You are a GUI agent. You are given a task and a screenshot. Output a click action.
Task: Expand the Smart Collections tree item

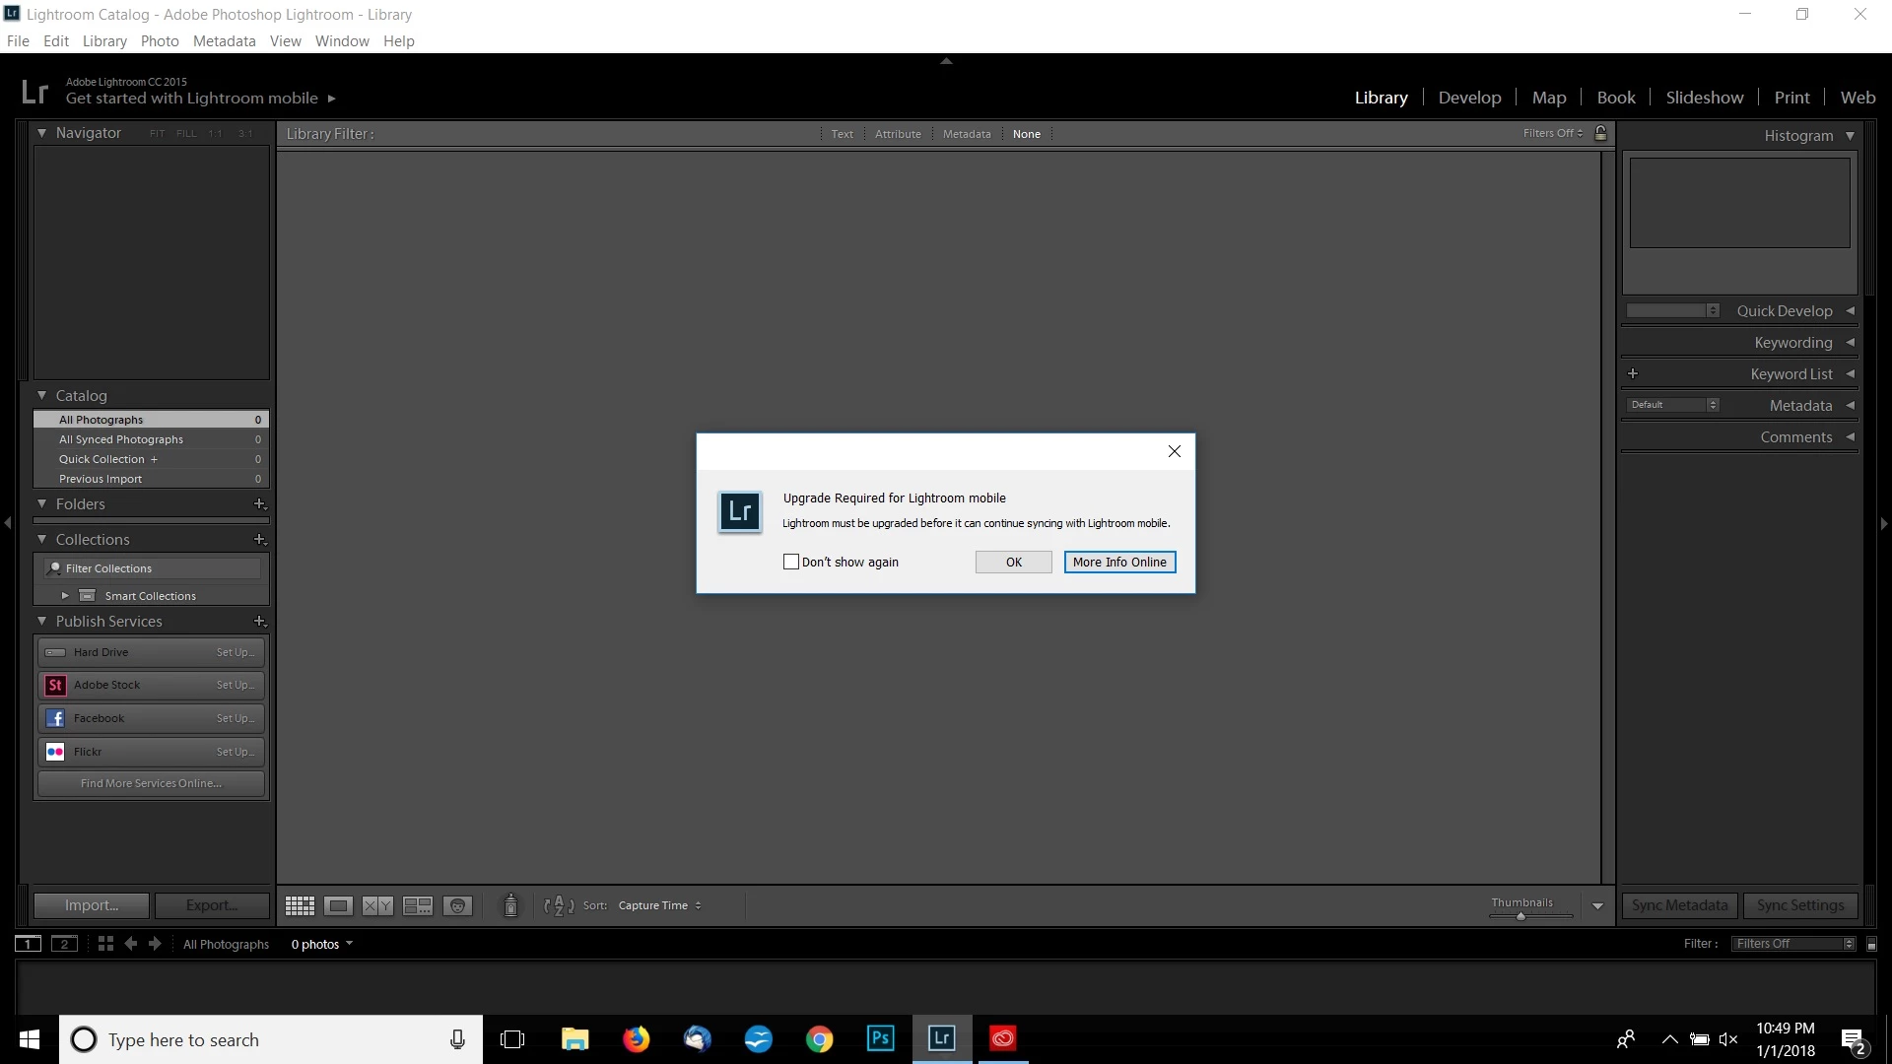(65, 596)
